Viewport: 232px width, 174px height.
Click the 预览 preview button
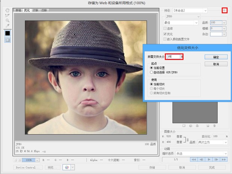click(x=52, y=168)
